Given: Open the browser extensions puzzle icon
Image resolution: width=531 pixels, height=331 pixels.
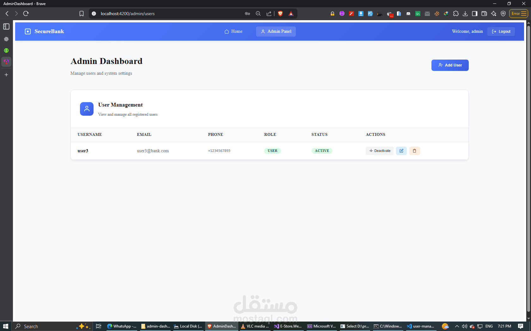Looking at the screenshot, I should coord(455,14).
